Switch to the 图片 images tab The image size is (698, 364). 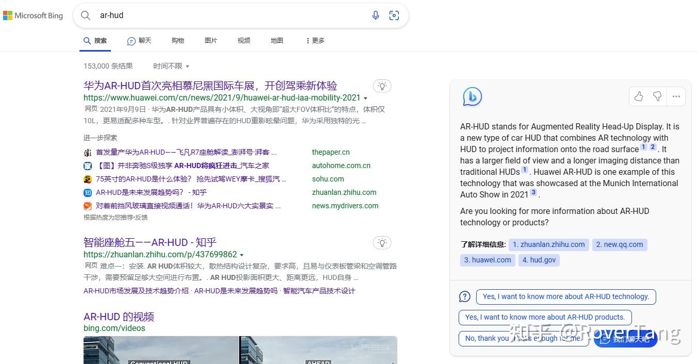(x=211, y=40)
